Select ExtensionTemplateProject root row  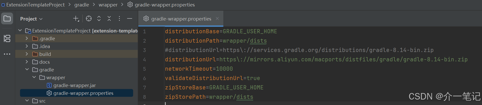coord(76,31)
